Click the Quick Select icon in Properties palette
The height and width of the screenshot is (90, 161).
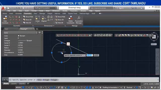[39, 33]
